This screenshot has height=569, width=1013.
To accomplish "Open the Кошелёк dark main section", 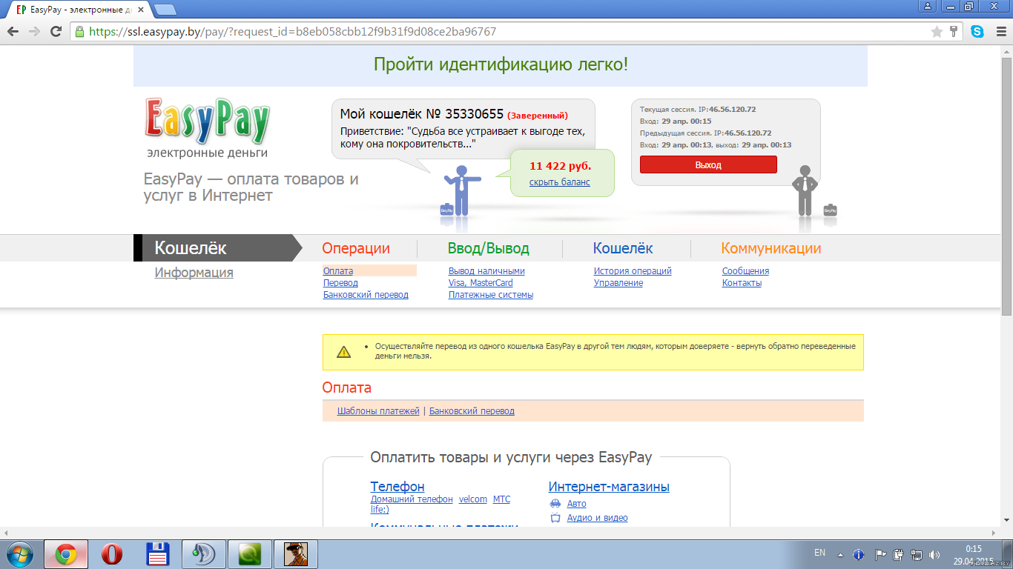I will click(217, 248).
